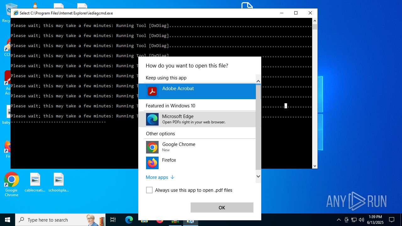Viewport: 402px width, 226px height.
Task: Open Task View from the taskbar
Action: point(113,220)
